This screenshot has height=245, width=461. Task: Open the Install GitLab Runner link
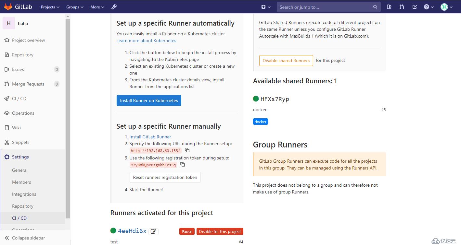[150, 137]
